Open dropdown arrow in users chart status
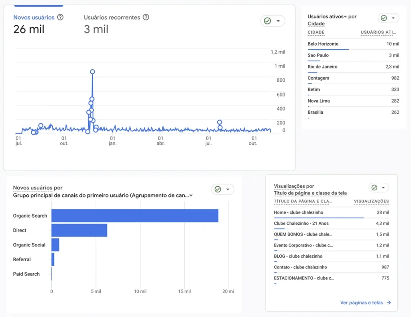Image resolution: width=411 pixels, height=317 pixels. 278,21
